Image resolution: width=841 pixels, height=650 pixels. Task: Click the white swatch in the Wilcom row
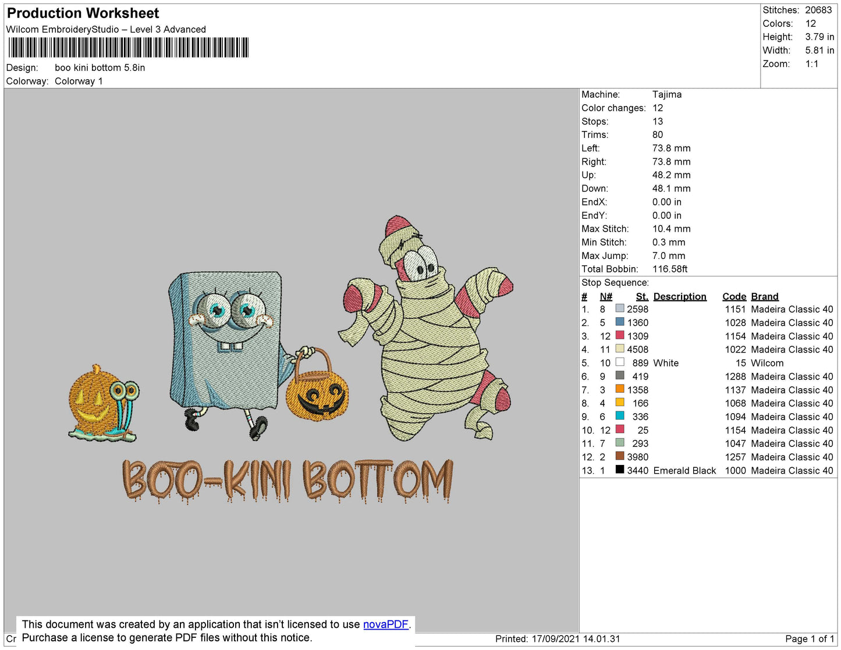(x=620, y=363)
